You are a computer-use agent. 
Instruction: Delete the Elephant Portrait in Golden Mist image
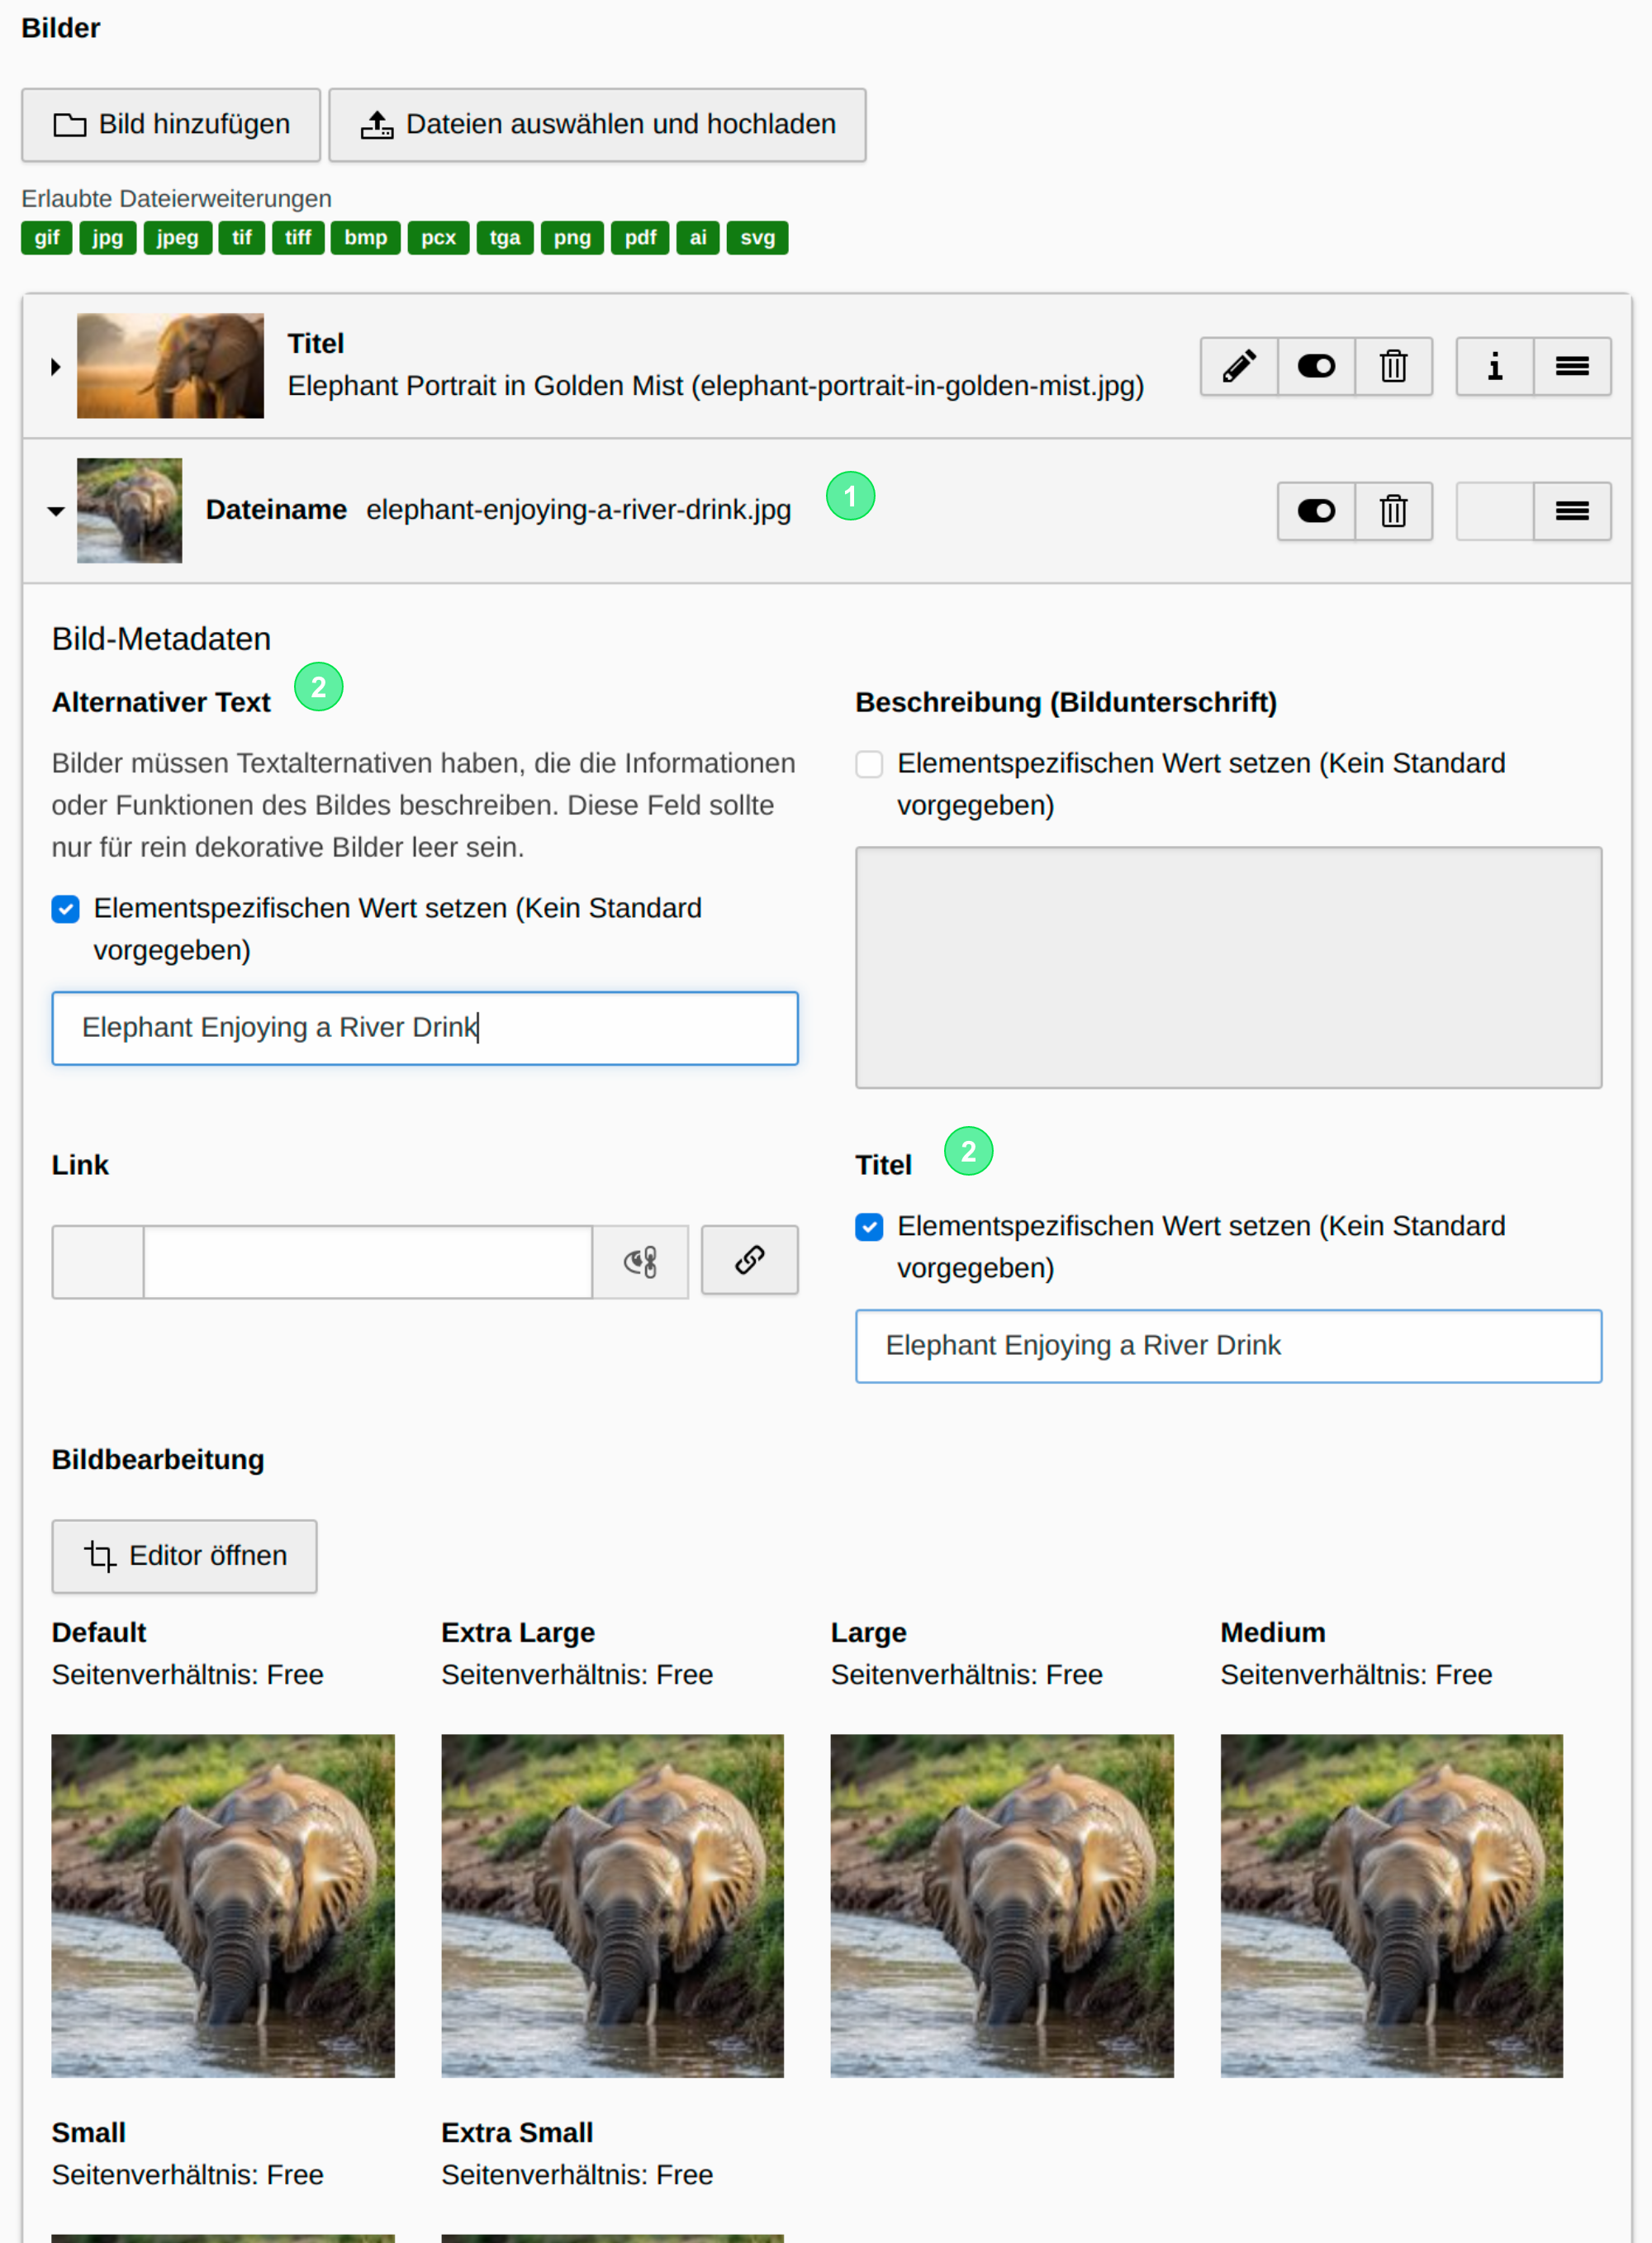point(1393,367)
